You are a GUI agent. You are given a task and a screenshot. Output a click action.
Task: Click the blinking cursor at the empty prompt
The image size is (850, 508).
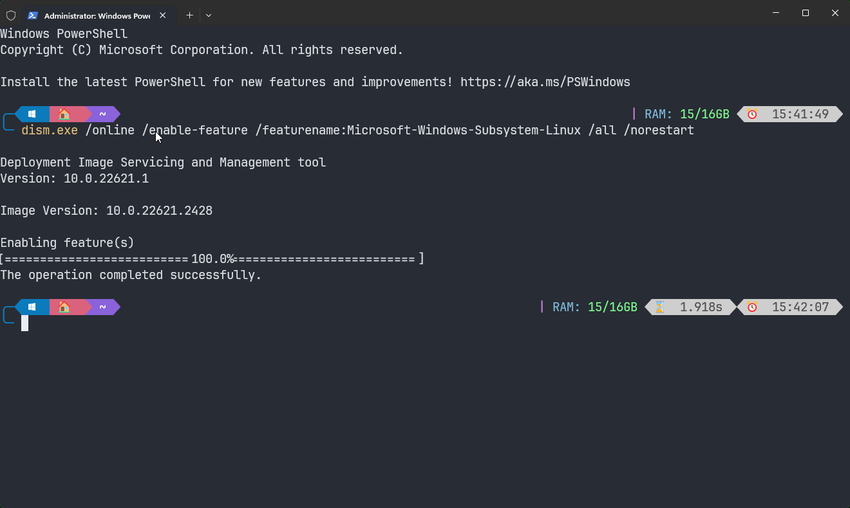pos(24,323)
